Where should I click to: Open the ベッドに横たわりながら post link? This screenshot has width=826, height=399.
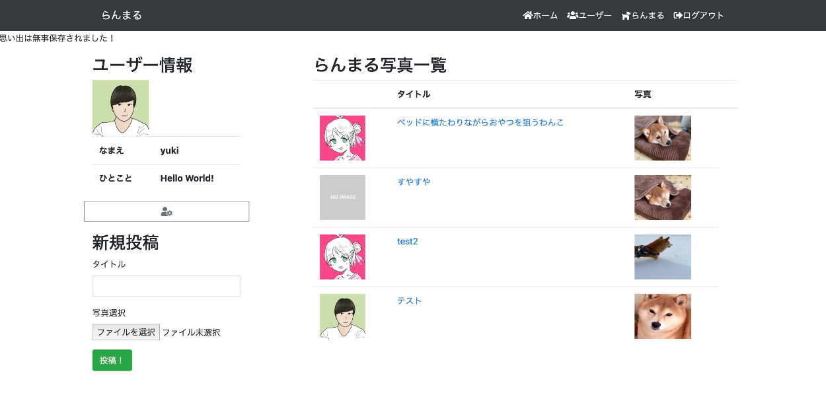(x=480, y=122)
